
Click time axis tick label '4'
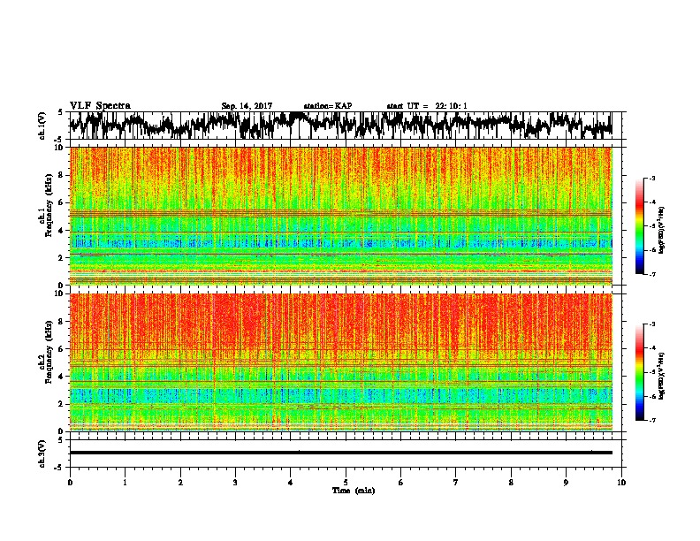[291, 483]
